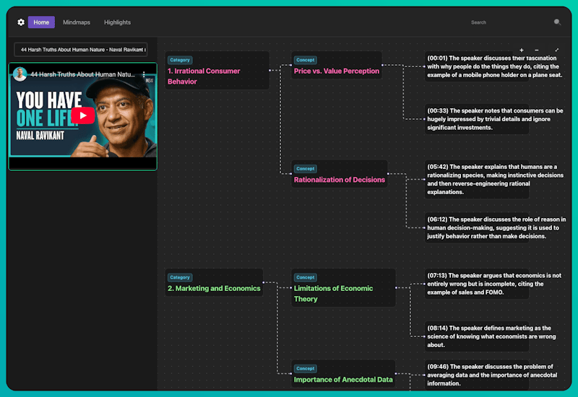Zoom in the mindmap with plus icon
Image resolution: width=578 pixels, height=397 pixels.
[522, 51]
